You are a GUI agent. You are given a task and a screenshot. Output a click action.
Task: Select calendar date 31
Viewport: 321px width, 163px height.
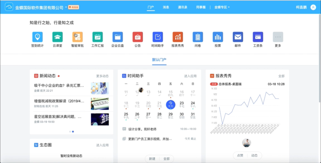[193, 115]
